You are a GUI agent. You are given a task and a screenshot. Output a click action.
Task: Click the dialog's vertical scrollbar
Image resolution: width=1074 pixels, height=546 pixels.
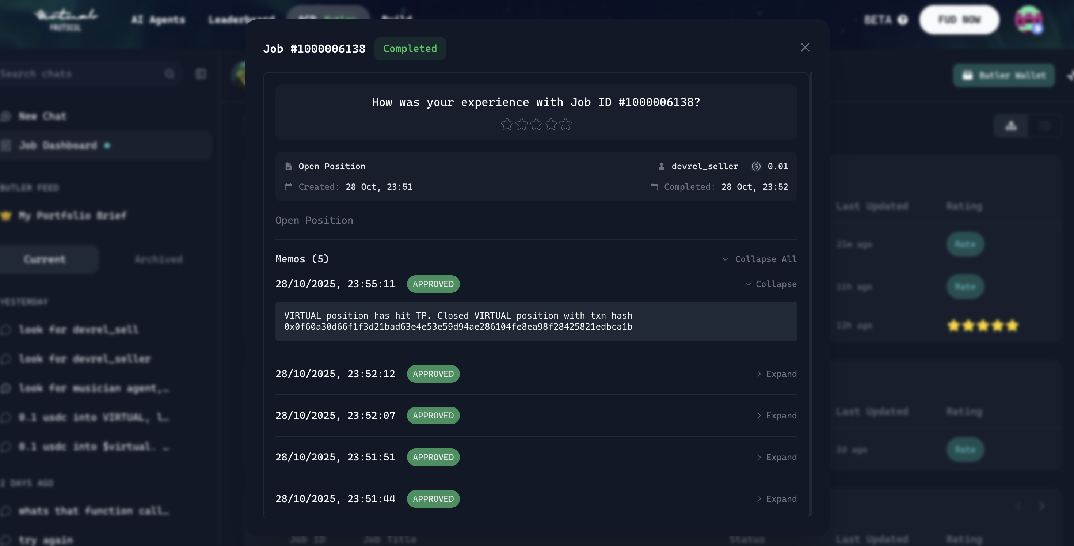pos(811,292)
